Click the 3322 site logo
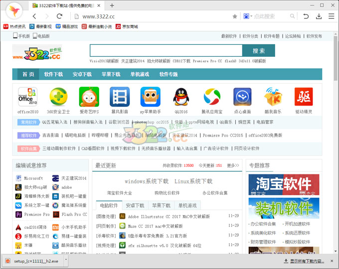 (x=37, y=53)
